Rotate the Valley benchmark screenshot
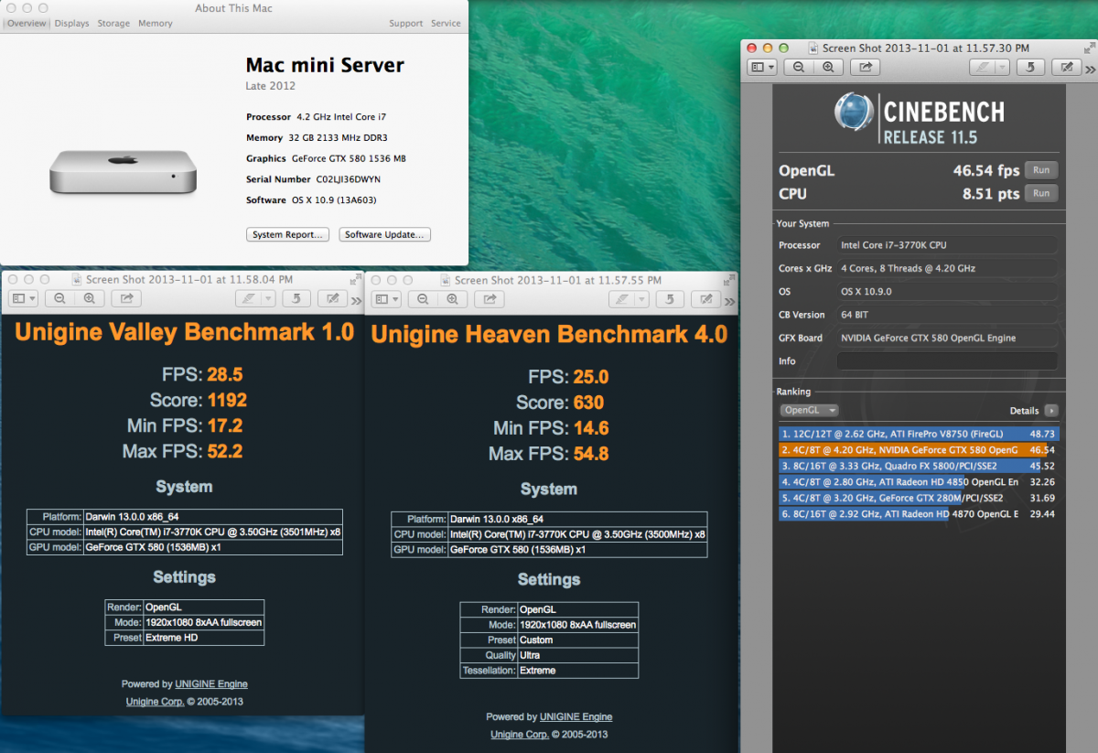The width and height of the screenshot is (1098, 753). tap(296, 298)
